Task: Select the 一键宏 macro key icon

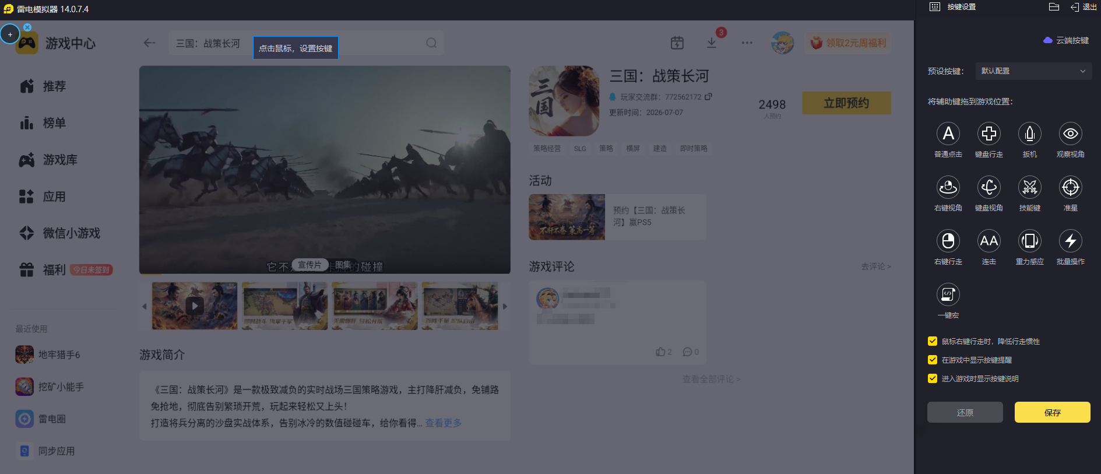Action: coord(948,294)
